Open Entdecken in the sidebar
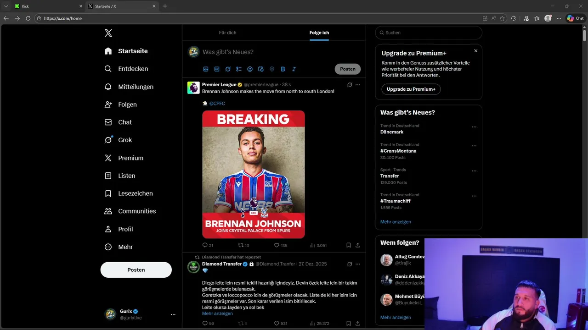 [x=126, y=69]
